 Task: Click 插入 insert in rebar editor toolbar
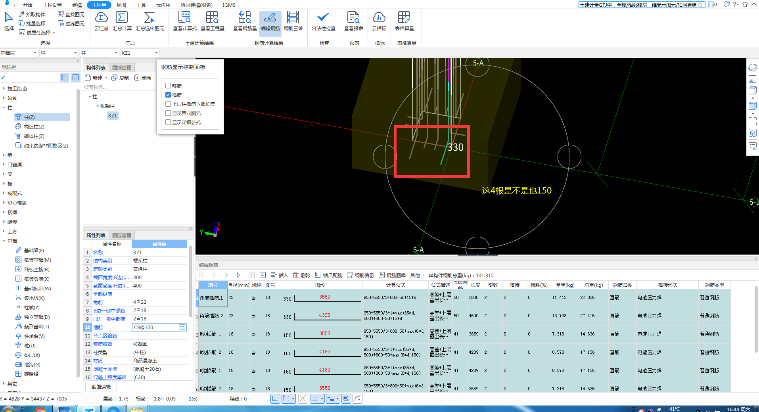click(x=279, y=275)
